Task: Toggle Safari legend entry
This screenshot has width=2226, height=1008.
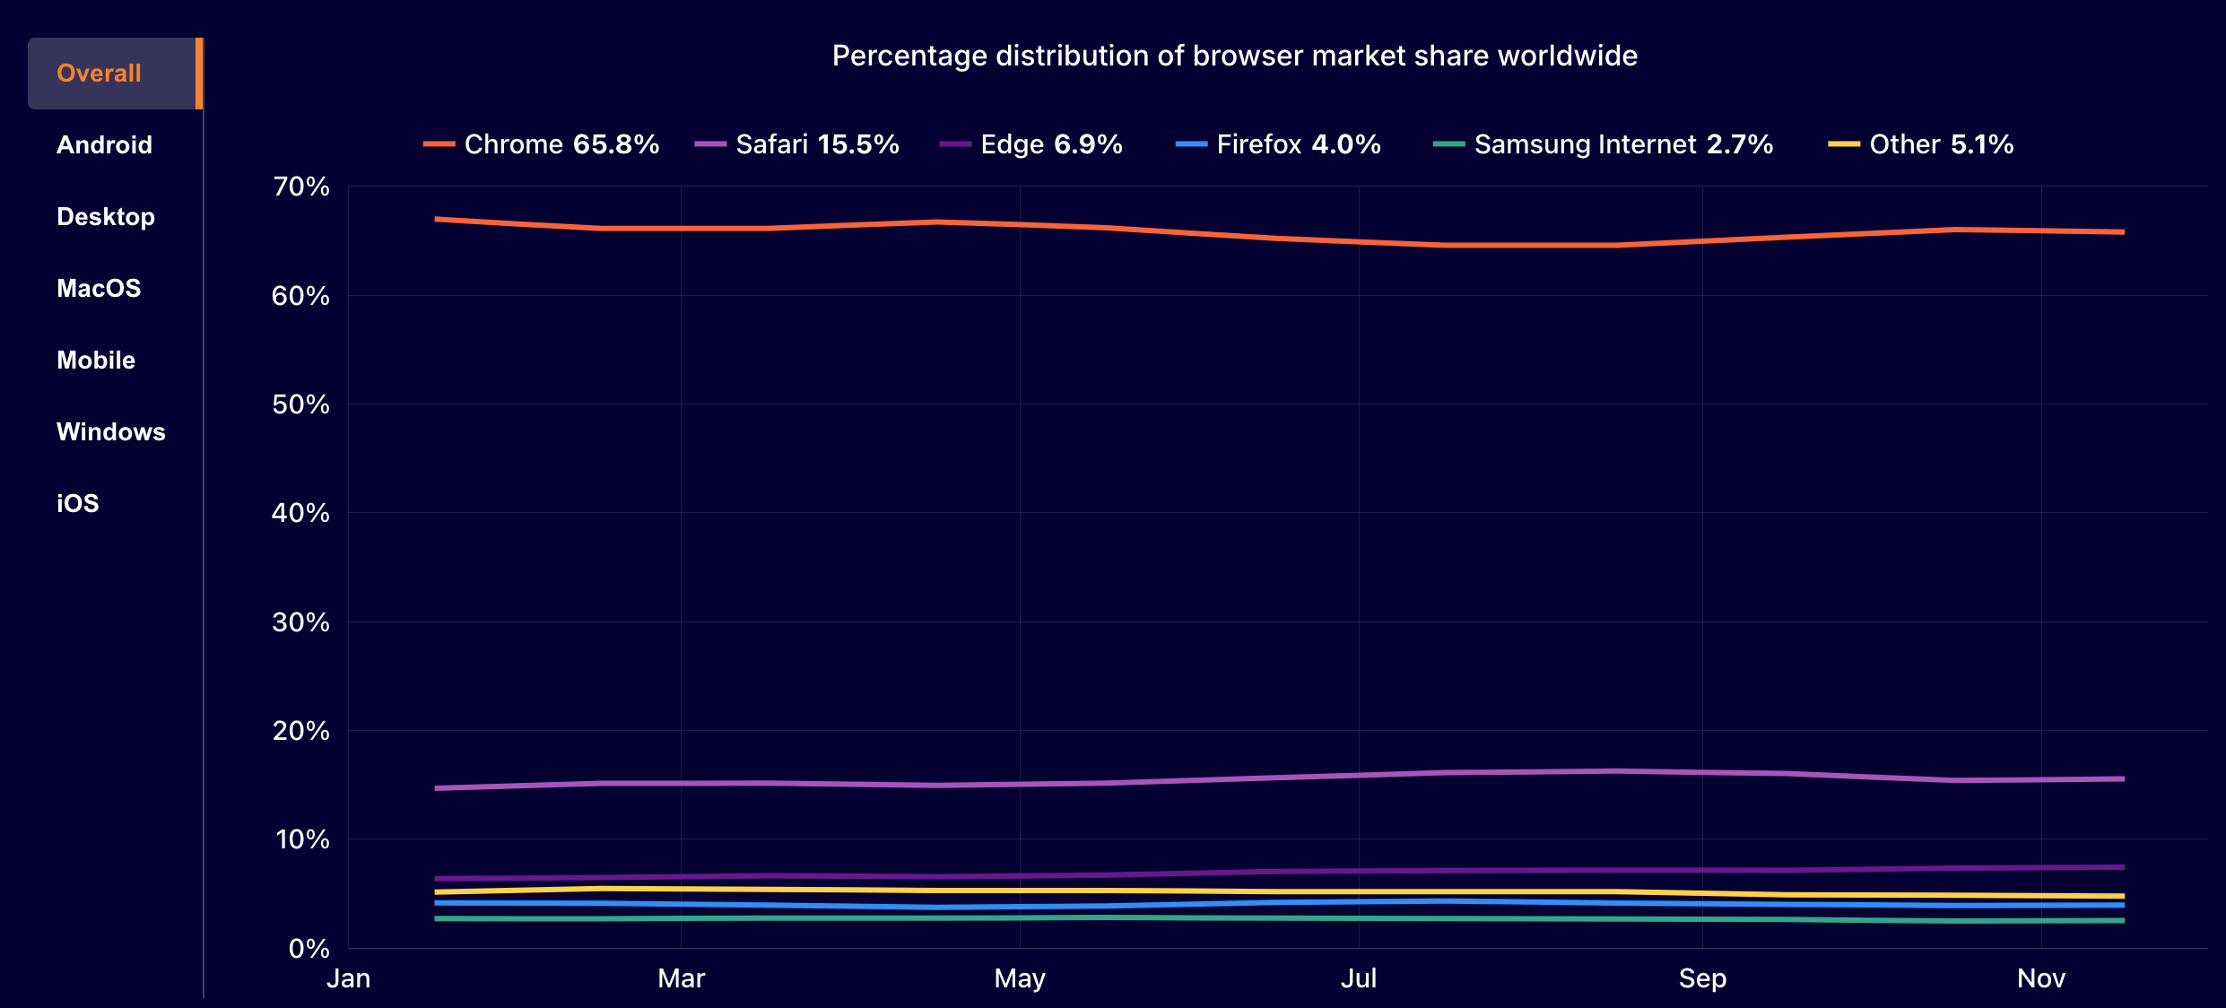Action: pos(816,144)
